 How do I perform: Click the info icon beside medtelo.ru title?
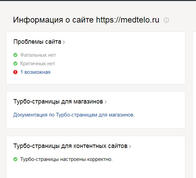pos(166,20)
